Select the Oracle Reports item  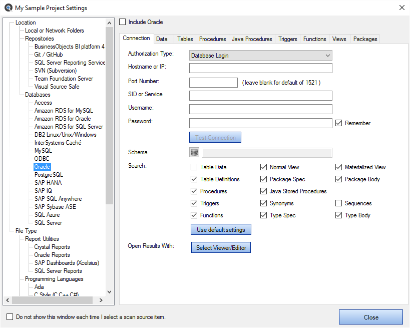pos(52,255)
